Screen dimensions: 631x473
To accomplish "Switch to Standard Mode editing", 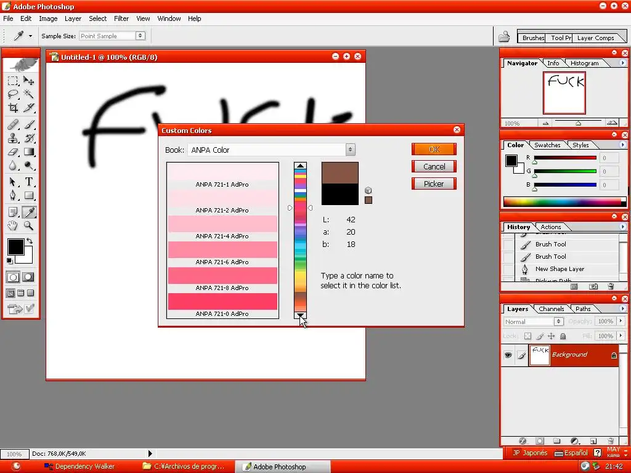I will (x=13, y=277).
